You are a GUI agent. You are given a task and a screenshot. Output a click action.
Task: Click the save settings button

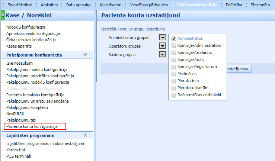(240, 68)
